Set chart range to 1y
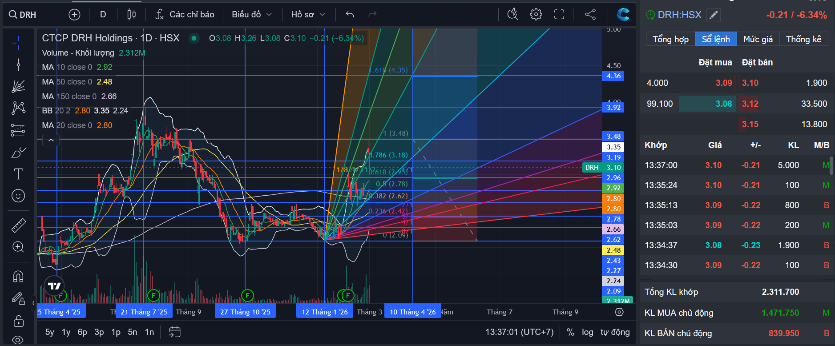835x346 pixels. click(x=66, y=332)
